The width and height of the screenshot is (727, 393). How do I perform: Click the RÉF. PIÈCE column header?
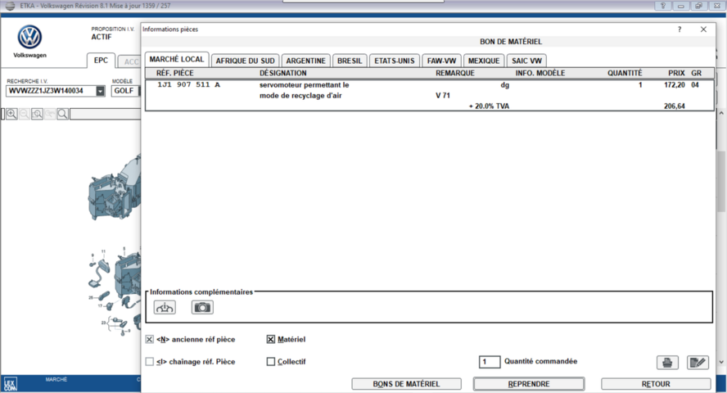[175, 73]
